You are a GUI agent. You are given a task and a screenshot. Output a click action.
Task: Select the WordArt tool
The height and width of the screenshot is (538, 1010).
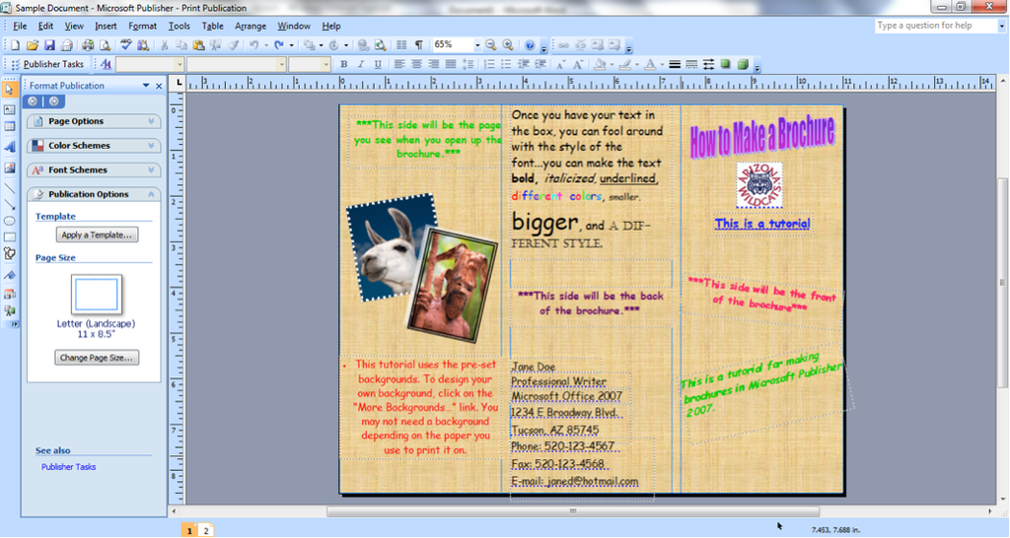10,146
